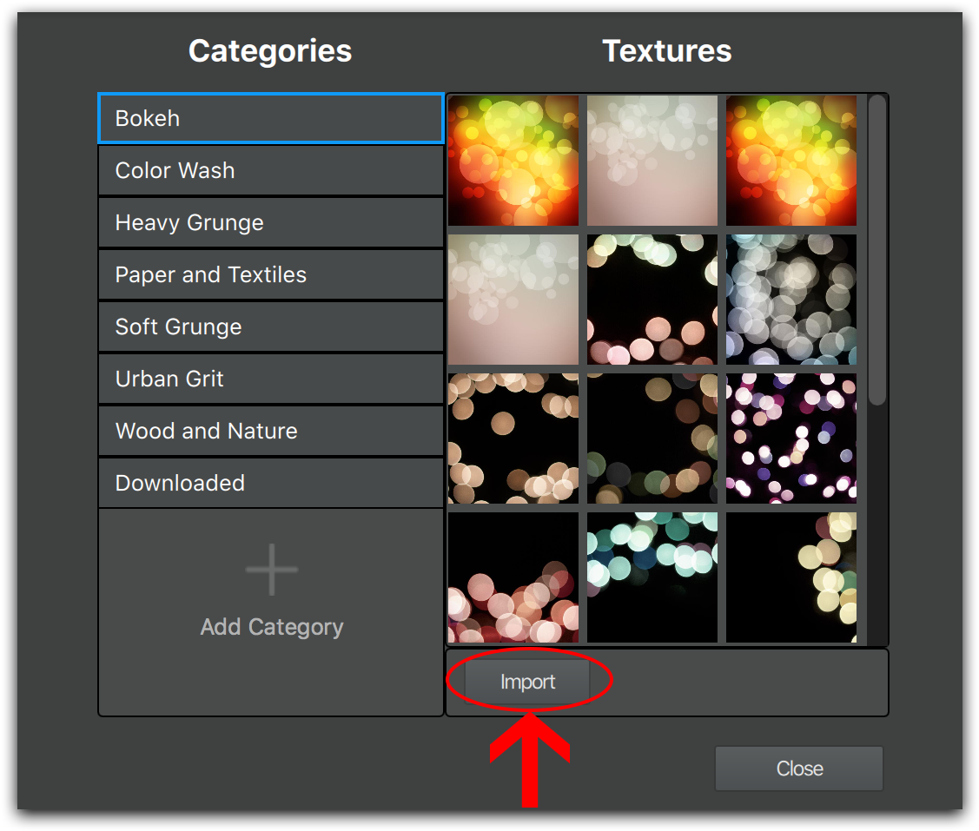Screen dimensions: 979x831
Task: Choose the Heavy Grunge category
Action: click(270, 222)
